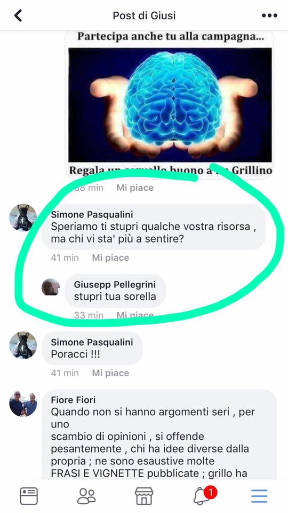The height and width of the screenshot is (513, 288).
Task: Like the 'Poracci !!!' comment
Action: coord(110,373)
